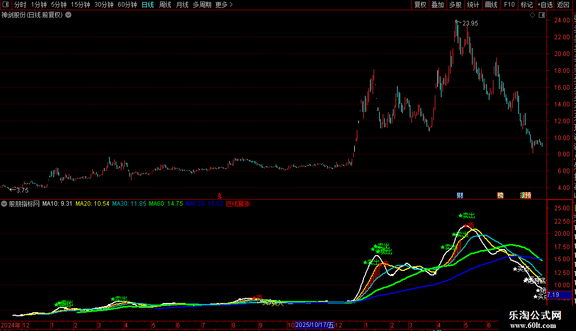Click the 返回 back button
The image size is (576, 331).
coord(563,5)
